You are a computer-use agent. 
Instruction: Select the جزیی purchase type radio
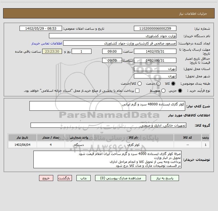[180, 91]
